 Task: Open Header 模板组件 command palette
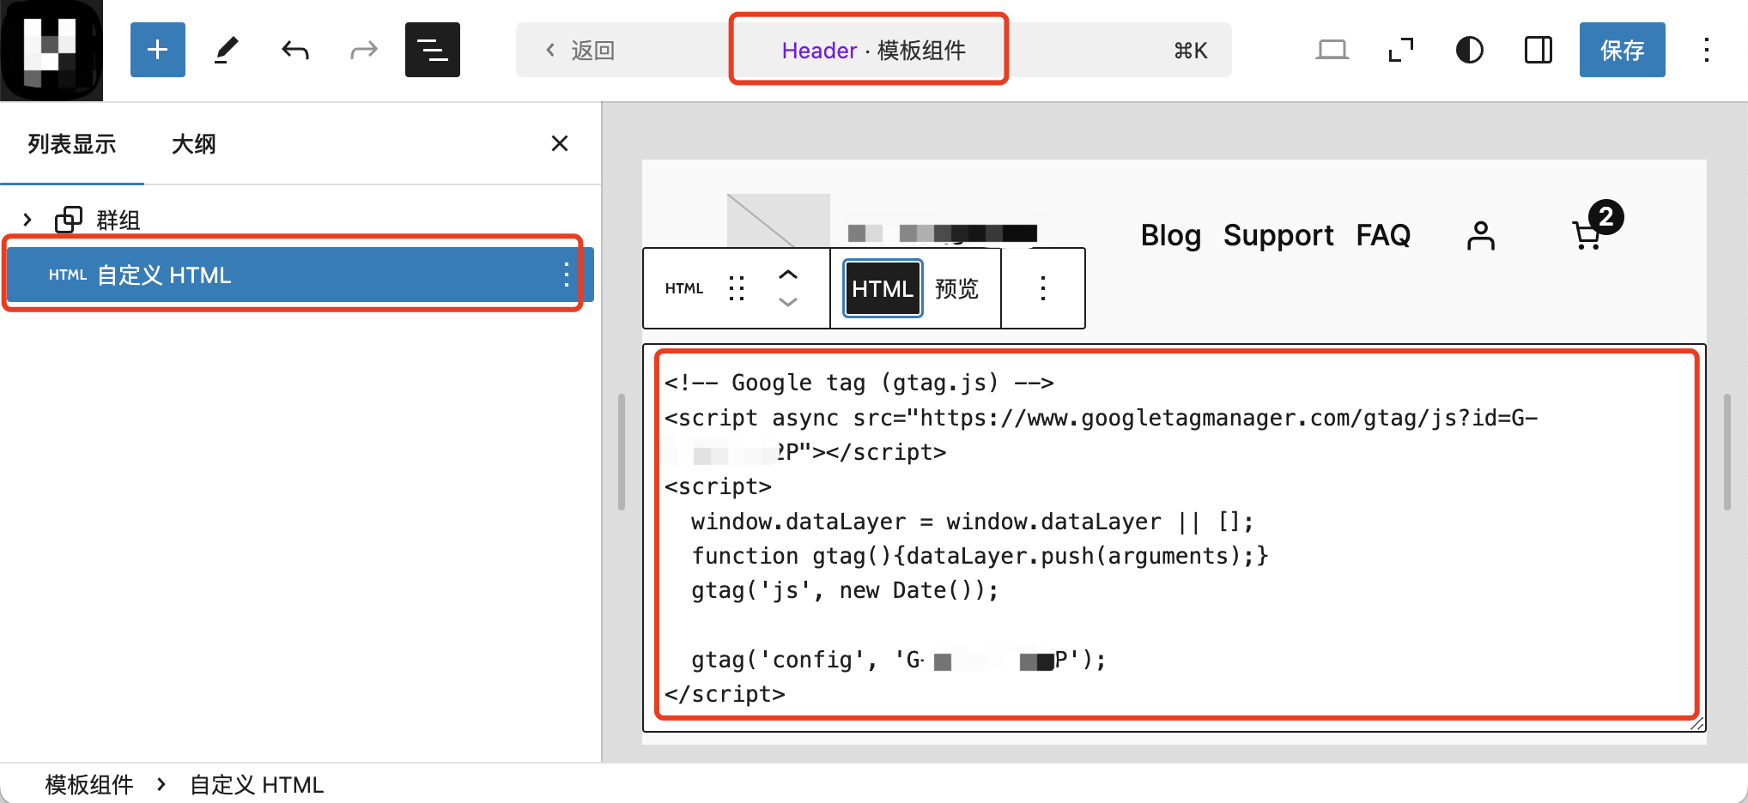click(873, 51)
